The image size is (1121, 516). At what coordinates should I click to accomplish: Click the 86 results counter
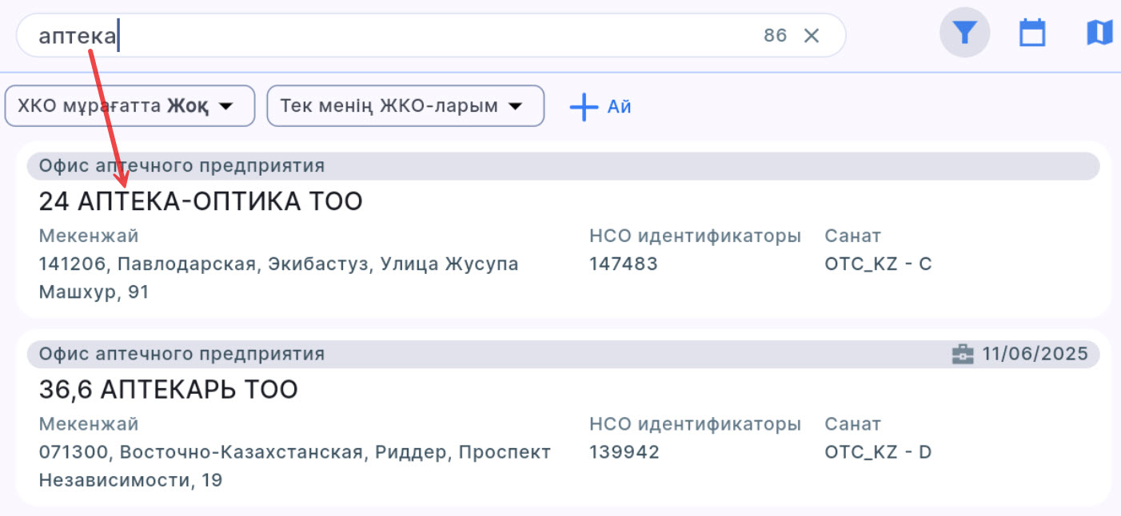click(775, 35)
